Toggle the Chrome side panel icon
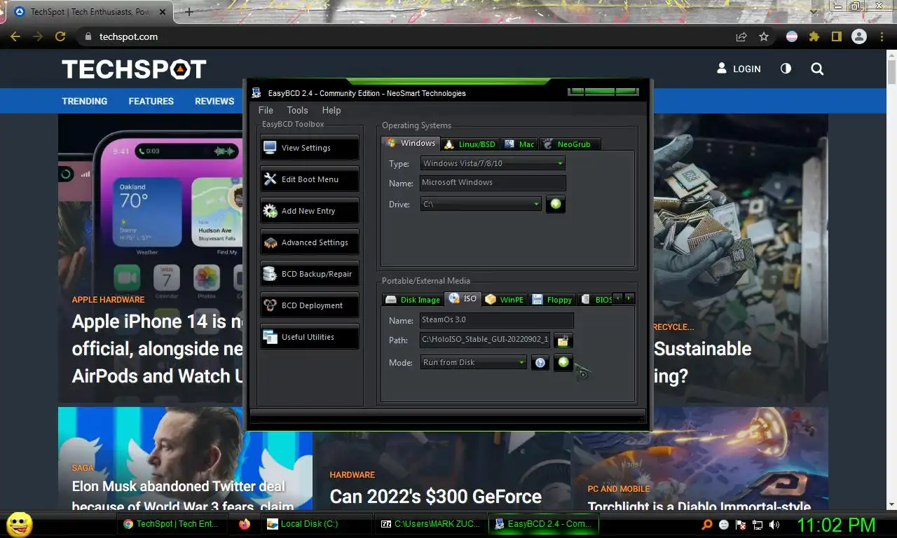Viewport: 897px width, 538px height. pos(836,36)
